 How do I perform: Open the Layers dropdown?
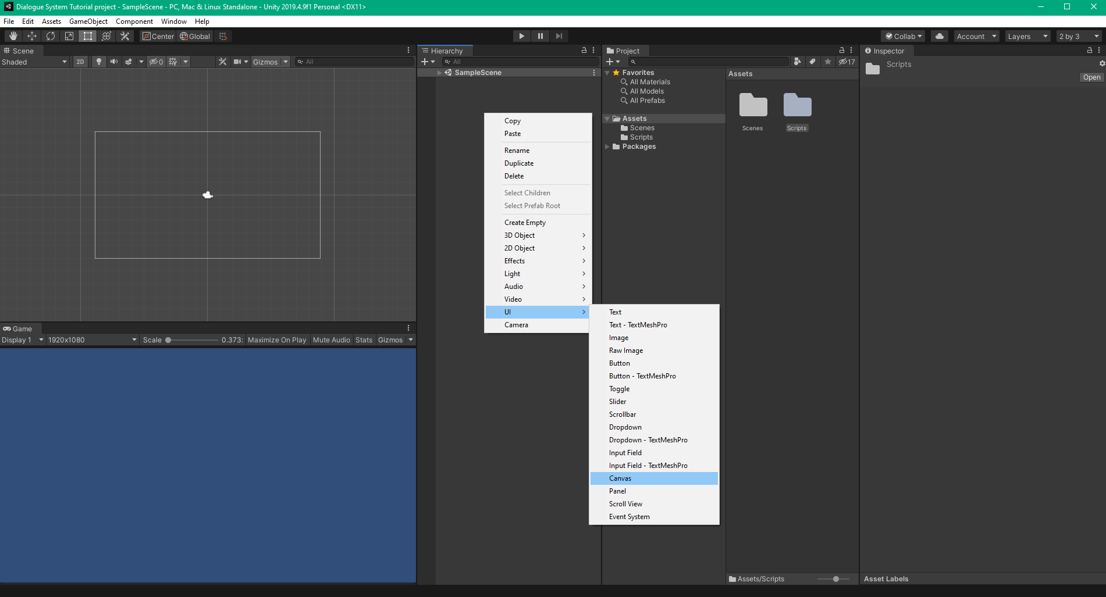pyautogui.click(x=1026, y=35)
